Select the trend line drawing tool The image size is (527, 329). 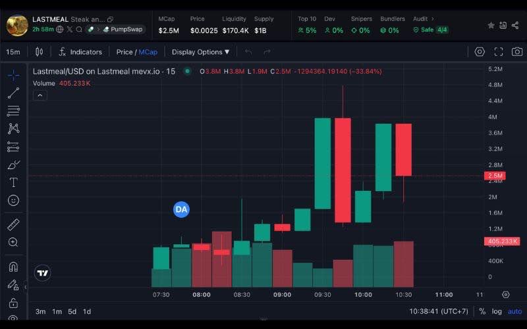pos(13,93)
